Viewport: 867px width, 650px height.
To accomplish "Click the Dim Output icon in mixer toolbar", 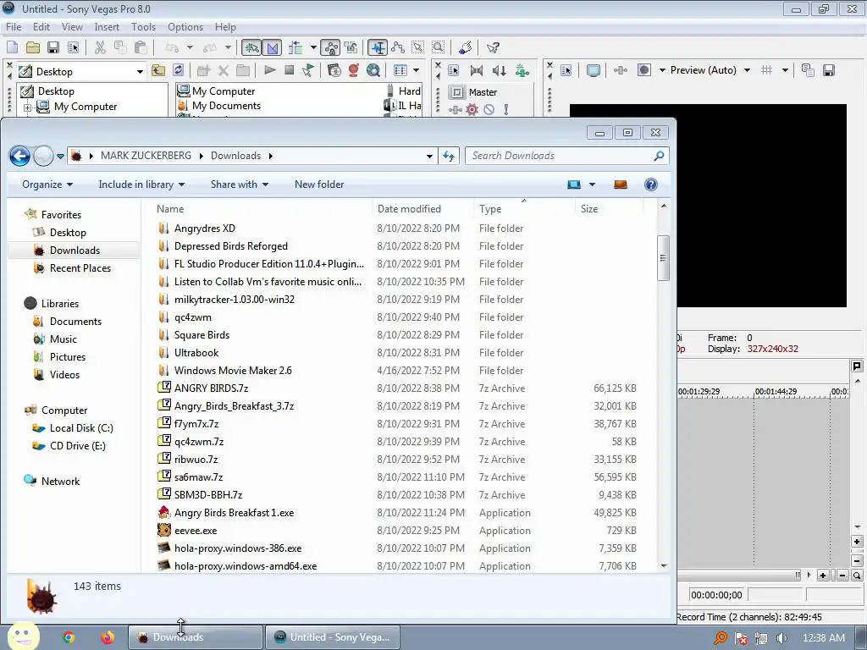I will tap(500, 70).
